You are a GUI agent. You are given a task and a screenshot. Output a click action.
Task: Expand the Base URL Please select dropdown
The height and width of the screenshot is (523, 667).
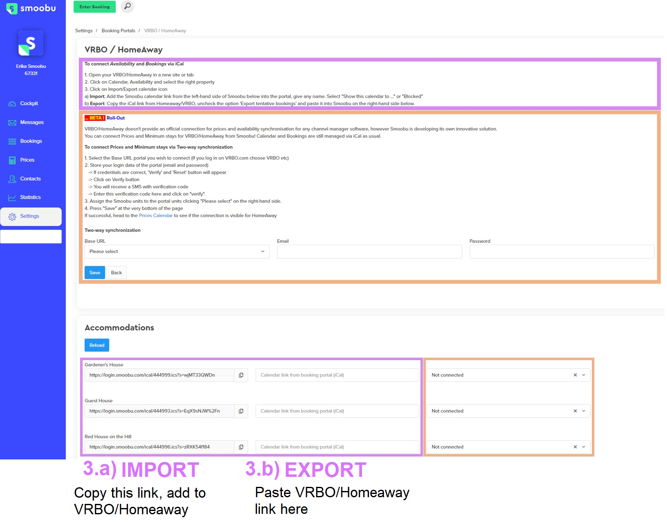pyautogui.click(x=177, y=252)
